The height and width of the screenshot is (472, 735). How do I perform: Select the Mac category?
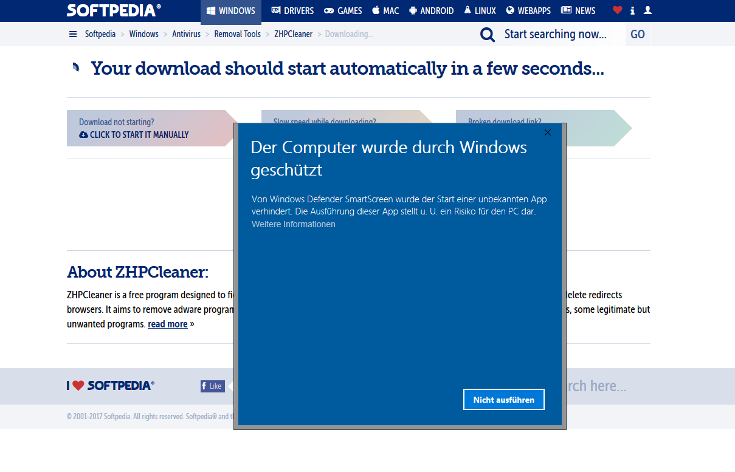tap(385, 11)
